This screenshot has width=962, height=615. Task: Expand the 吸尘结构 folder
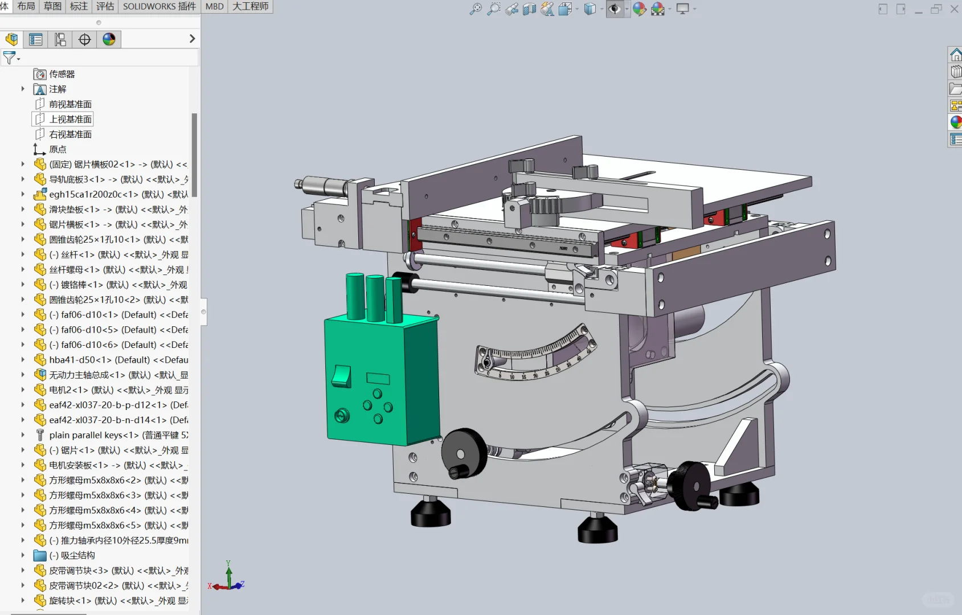[23, 555]
